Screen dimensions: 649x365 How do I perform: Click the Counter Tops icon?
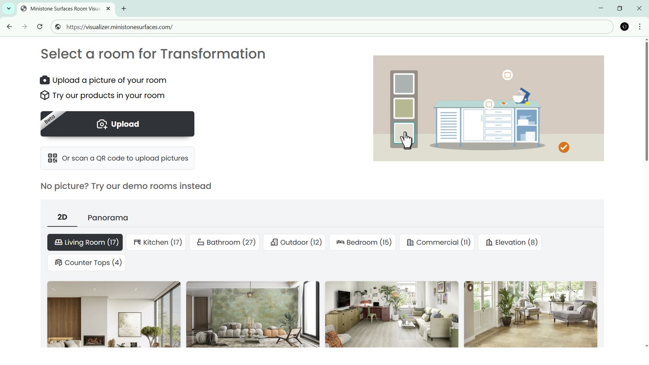click(x=58, y=262)
